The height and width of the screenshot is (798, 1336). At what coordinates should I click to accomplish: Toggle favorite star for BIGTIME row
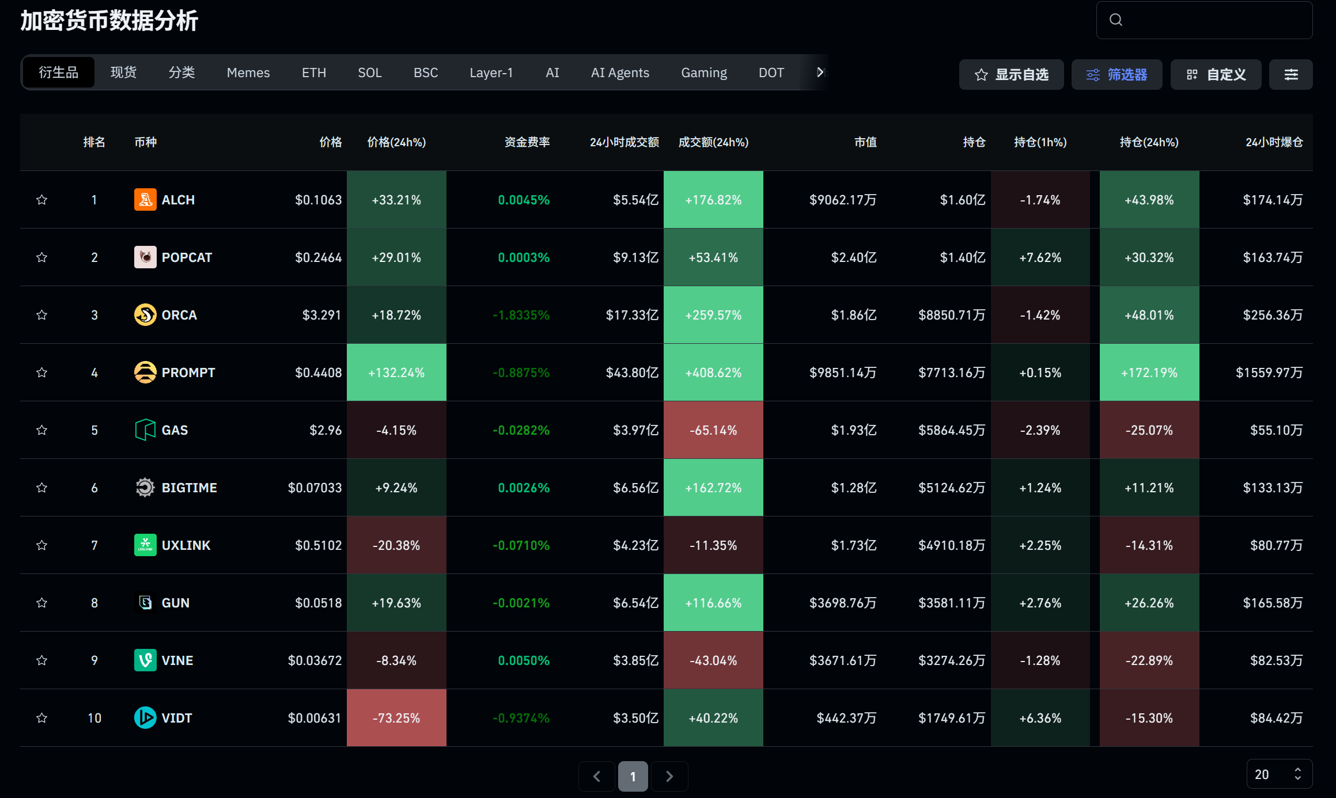click(x=41, y=488)
